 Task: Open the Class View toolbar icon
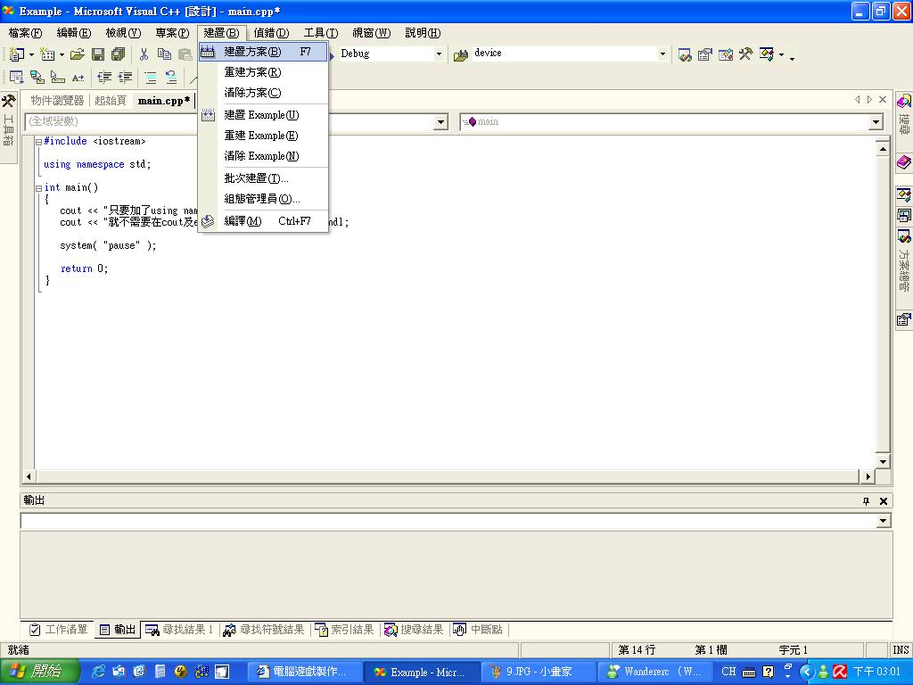pyautogui.click(x=766, y=54)
